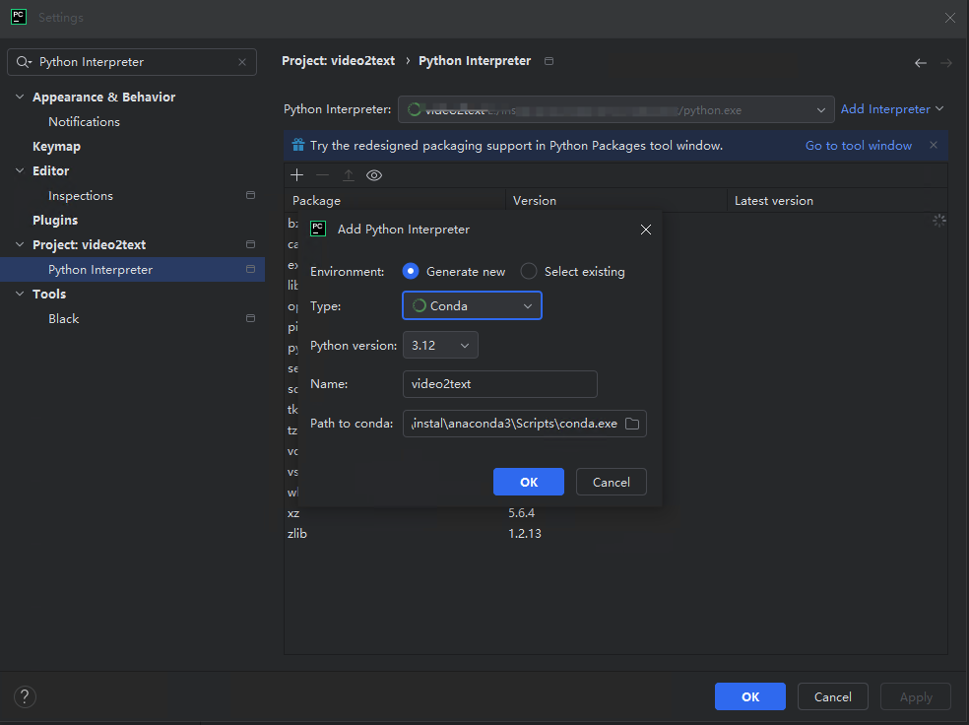969x725 pixels.
Task: Dismiss the redesigned packaging support banner
Action: (934, 145)
